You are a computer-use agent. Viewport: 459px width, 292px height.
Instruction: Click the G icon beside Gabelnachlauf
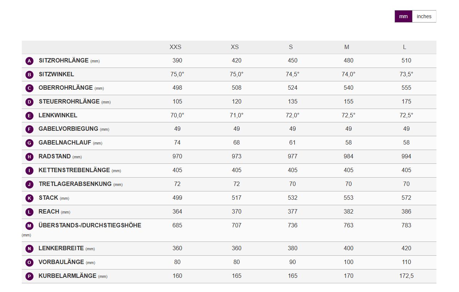[29, 143]
